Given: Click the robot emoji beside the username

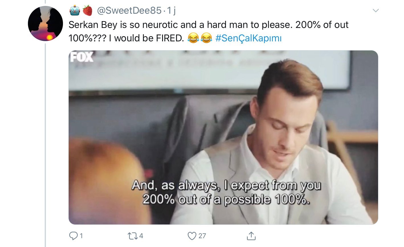Looking at the screenshot, I should coord(75,11).
